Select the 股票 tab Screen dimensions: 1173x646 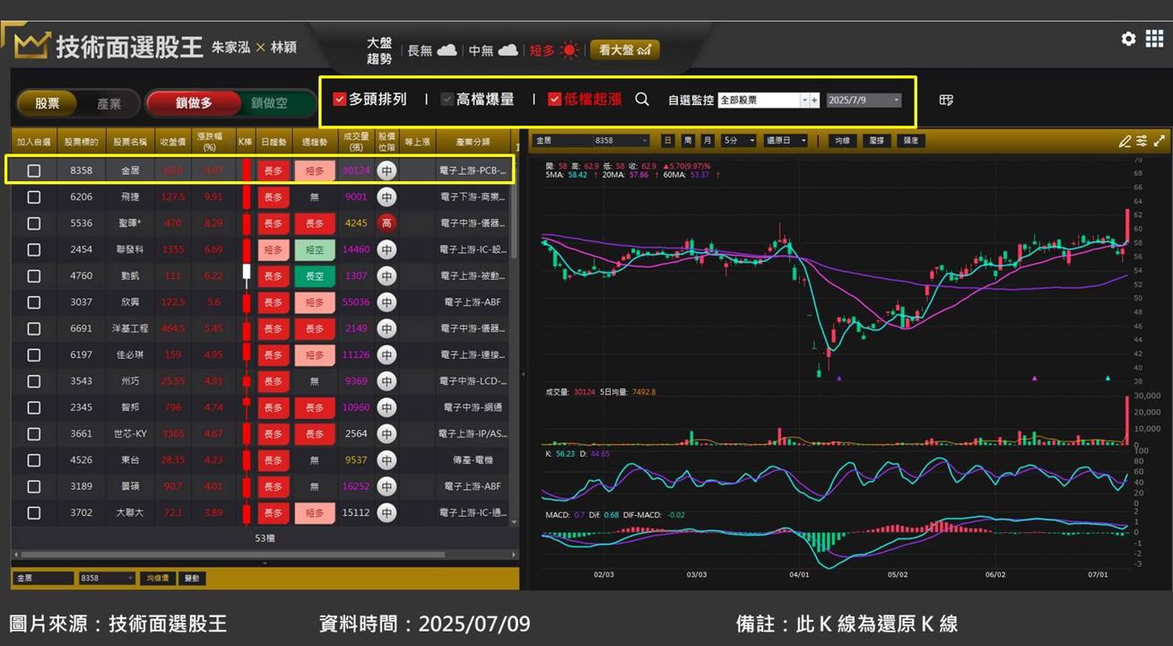click(x=48, y=103)
